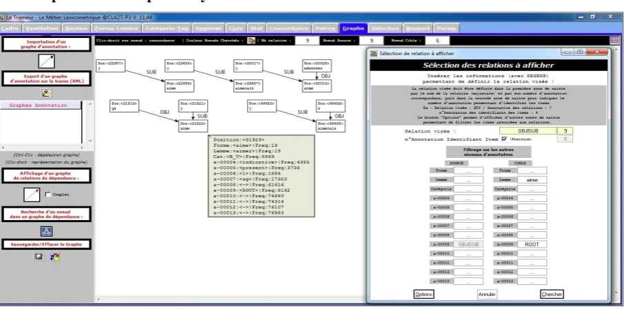Maximize the Sélection de relation dialog

[x=580, y=52]
